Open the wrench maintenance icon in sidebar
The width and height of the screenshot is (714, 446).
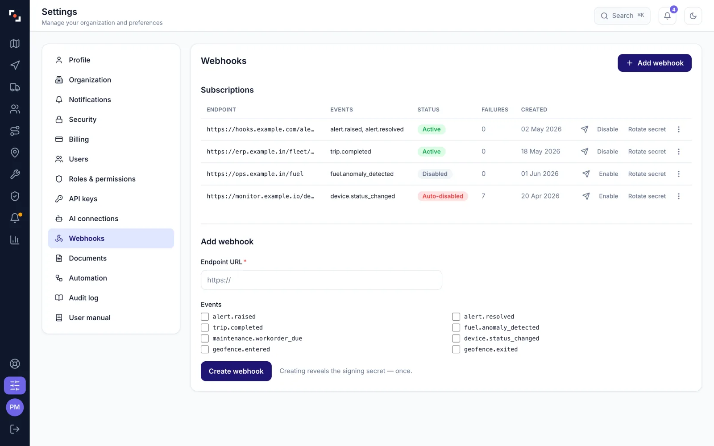15,175
